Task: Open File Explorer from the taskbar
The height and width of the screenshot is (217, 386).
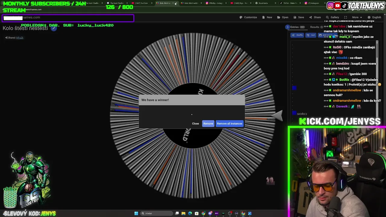Action: point(183,213)
